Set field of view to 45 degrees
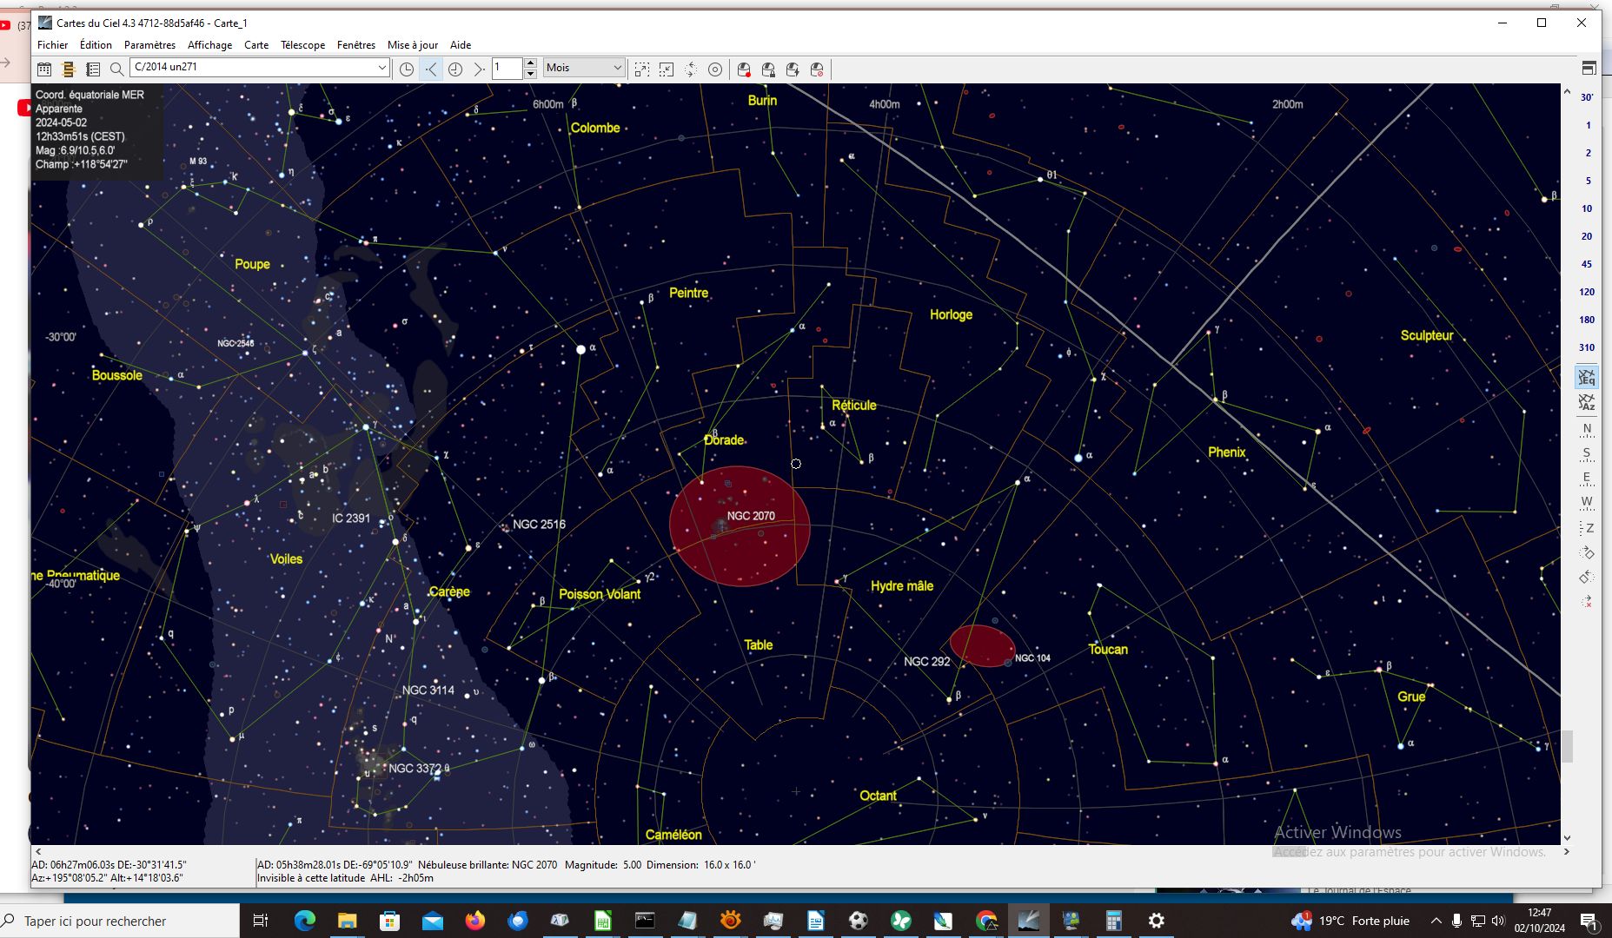Viewport: 1612px width, 938px height. [x=1587, y=264]
